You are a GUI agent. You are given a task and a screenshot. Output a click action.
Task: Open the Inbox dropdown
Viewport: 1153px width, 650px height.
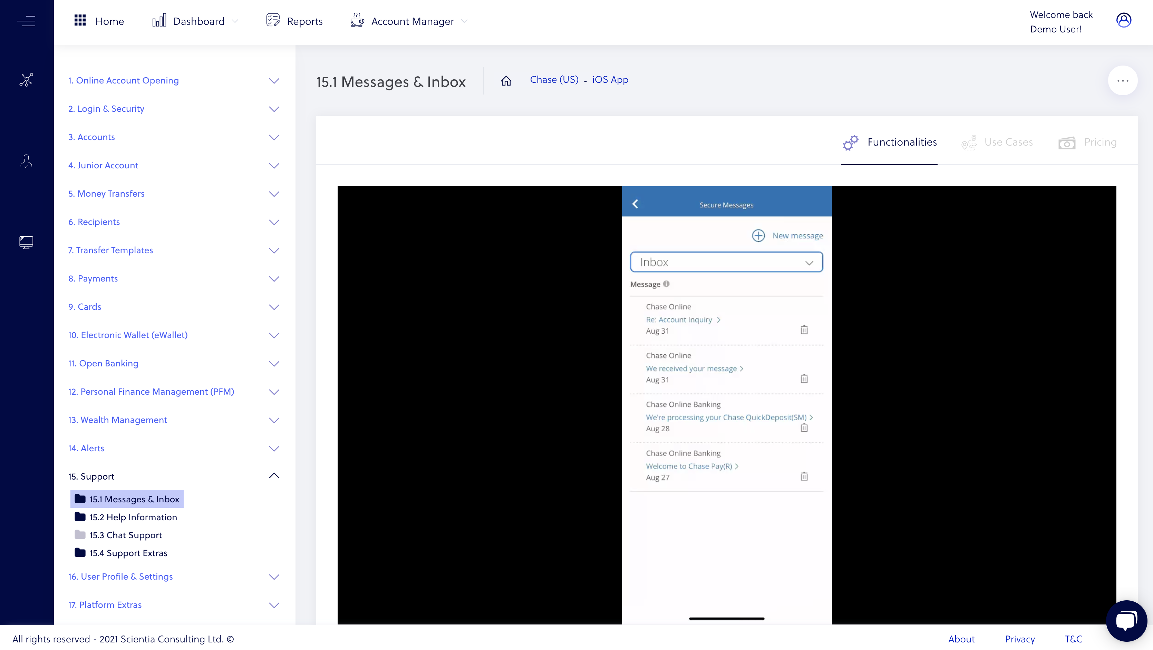[726, 262]
